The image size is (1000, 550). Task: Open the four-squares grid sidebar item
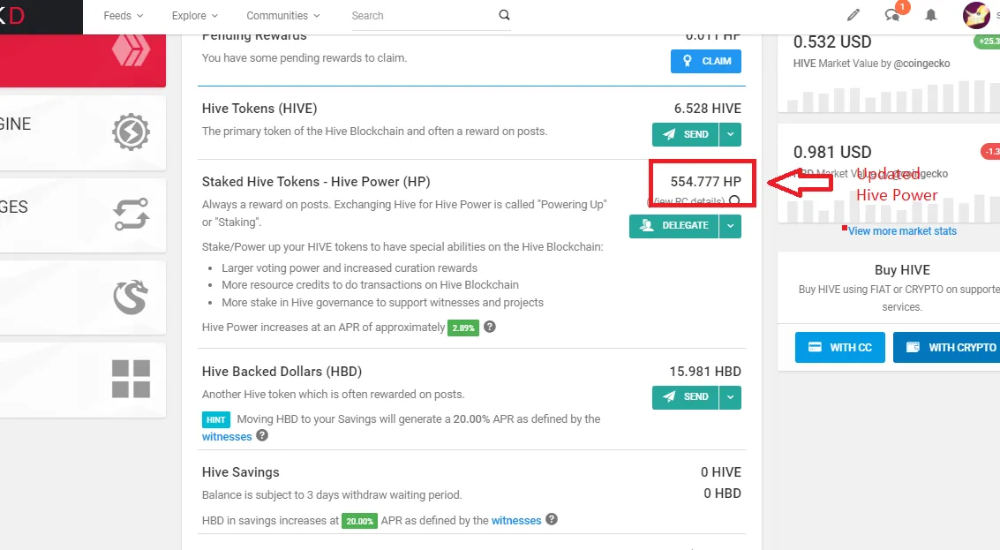(131, 379)
